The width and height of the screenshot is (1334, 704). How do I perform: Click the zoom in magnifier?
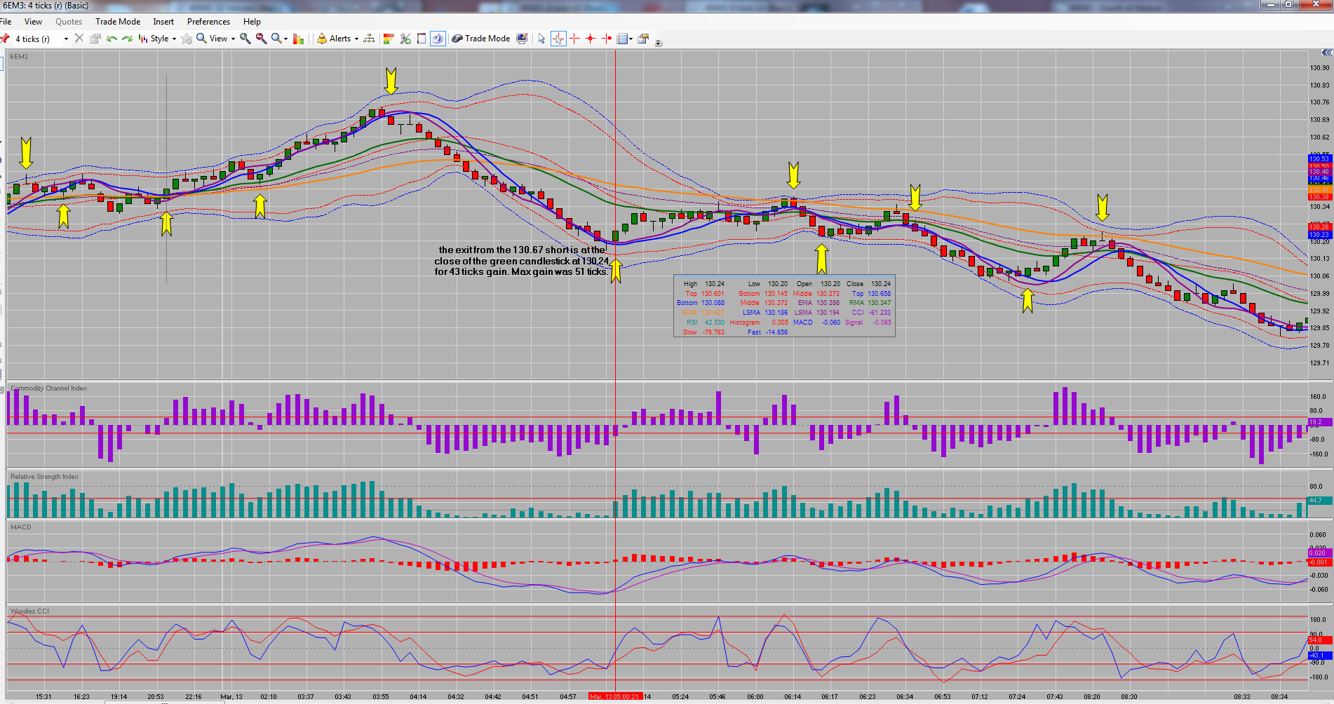(x=245, y=39)
